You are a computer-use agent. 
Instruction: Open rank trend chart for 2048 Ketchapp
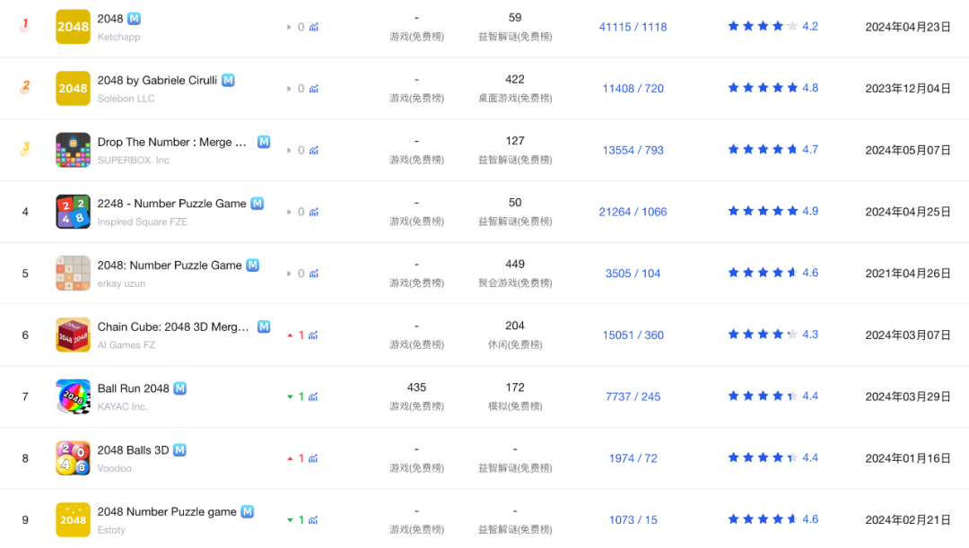314,27
